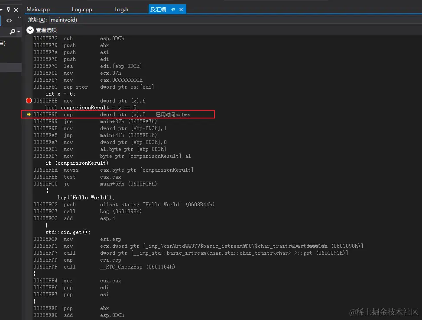Select the line 'bool comparisonResult = x == 5;'
Image resolution: width=422 pixels, height=320 pixels.
92,108
